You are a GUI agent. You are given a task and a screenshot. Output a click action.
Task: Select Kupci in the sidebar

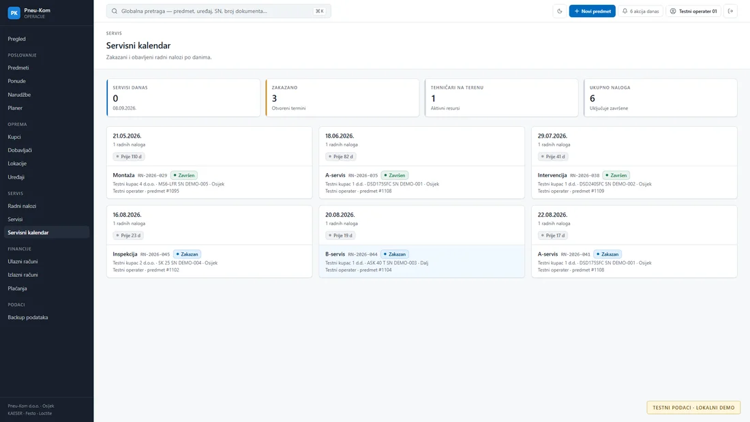click(46, 137)
